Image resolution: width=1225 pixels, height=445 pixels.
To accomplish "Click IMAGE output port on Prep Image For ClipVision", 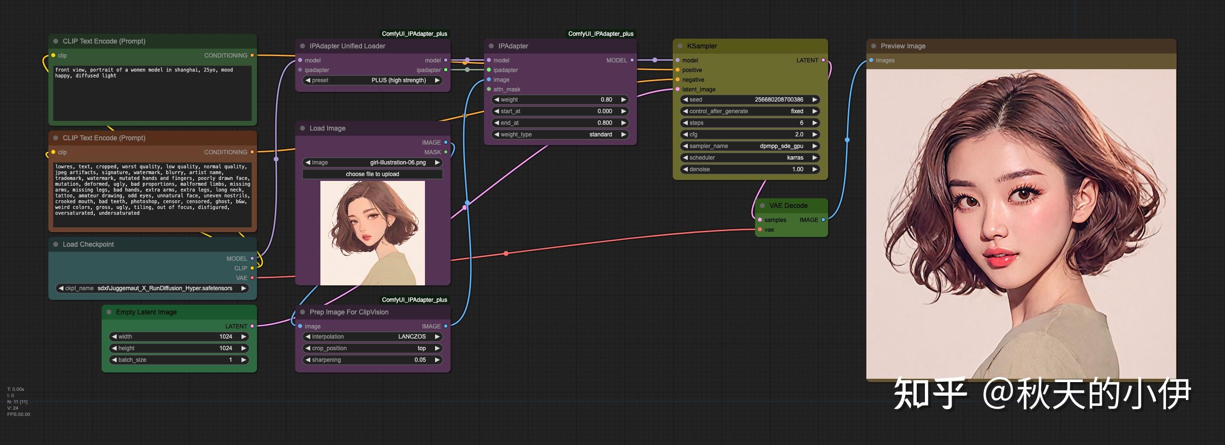I will pyautogui.click(x=445, y=326).
